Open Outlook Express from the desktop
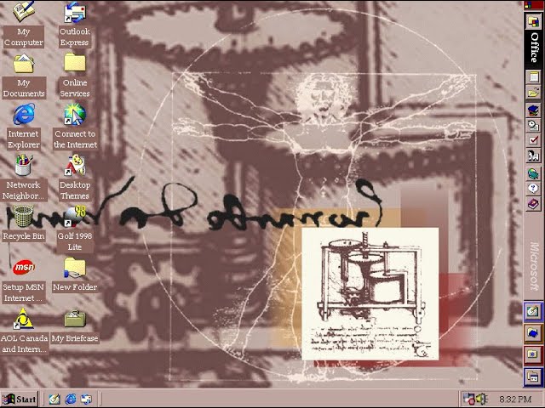The width and height of the screenshot is (545, 408). click(75, 13)
